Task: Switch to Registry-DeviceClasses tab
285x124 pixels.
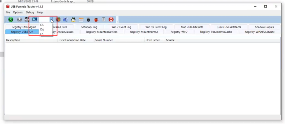Action: click(x=65, y=32)
